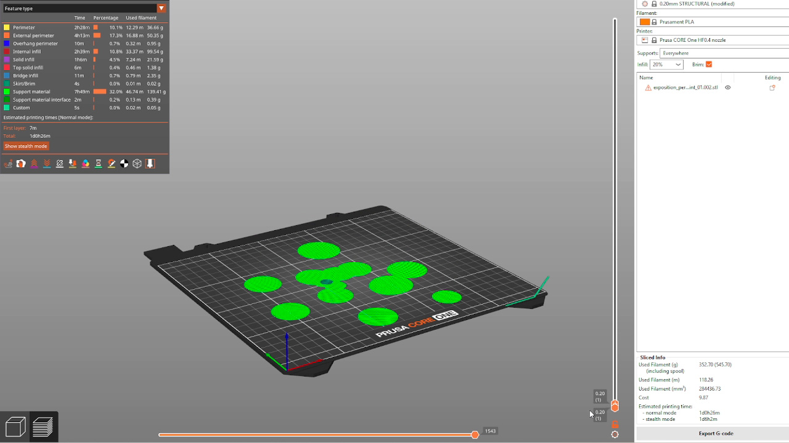789x443 pixels.
Task: Open Supports Everywhere combo box
Action: click(724, 53)
